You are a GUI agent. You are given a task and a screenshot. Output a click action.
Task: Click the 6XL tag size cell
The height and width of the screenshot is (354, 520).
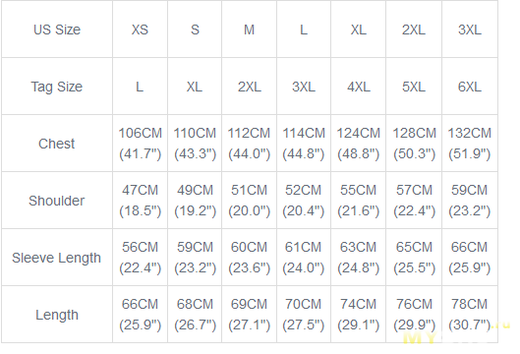pyautogui.click(x=470, y=87)
